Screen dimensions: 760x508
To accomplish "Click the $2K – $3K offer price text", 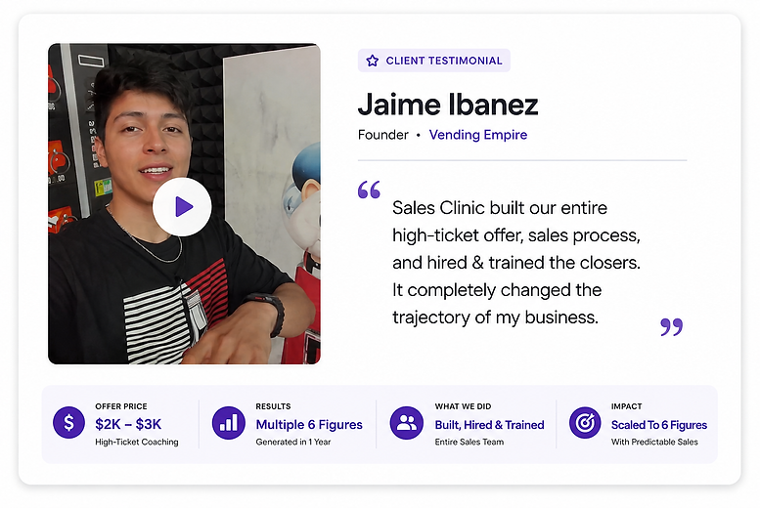I will click(128, 424).
